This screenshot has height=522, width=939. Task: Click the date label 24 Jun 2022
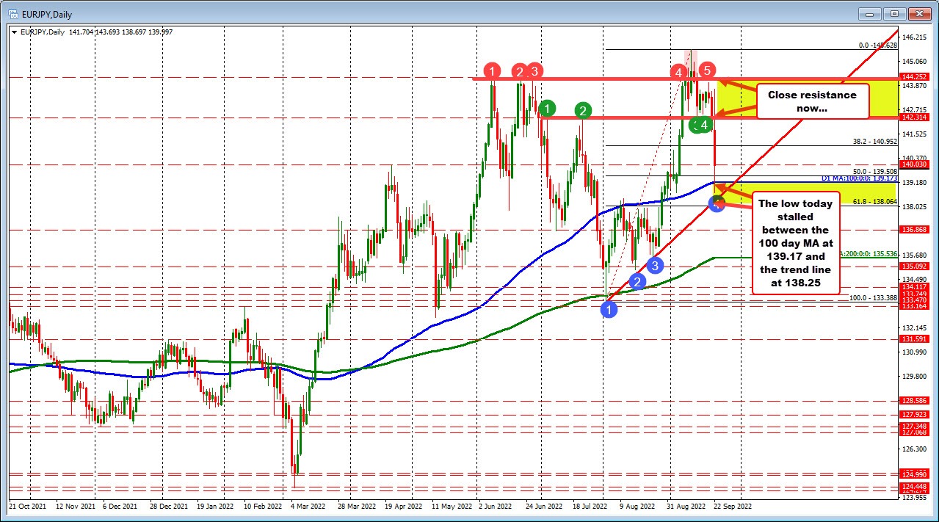(x=544, y=507)
